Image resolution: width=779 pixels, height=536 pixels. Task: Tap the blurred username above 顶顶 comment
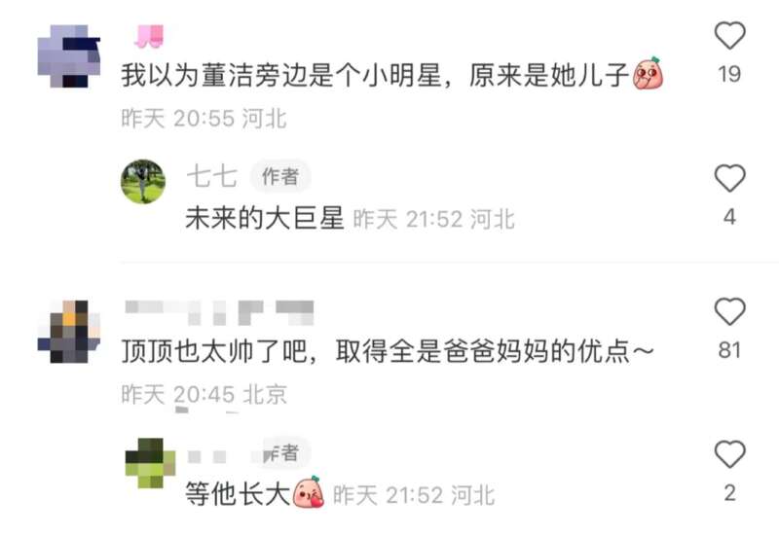219,312
